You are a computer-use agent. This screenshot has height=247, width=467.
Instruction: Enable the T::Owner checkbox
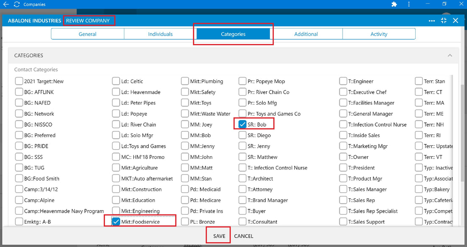pos(343,157)
